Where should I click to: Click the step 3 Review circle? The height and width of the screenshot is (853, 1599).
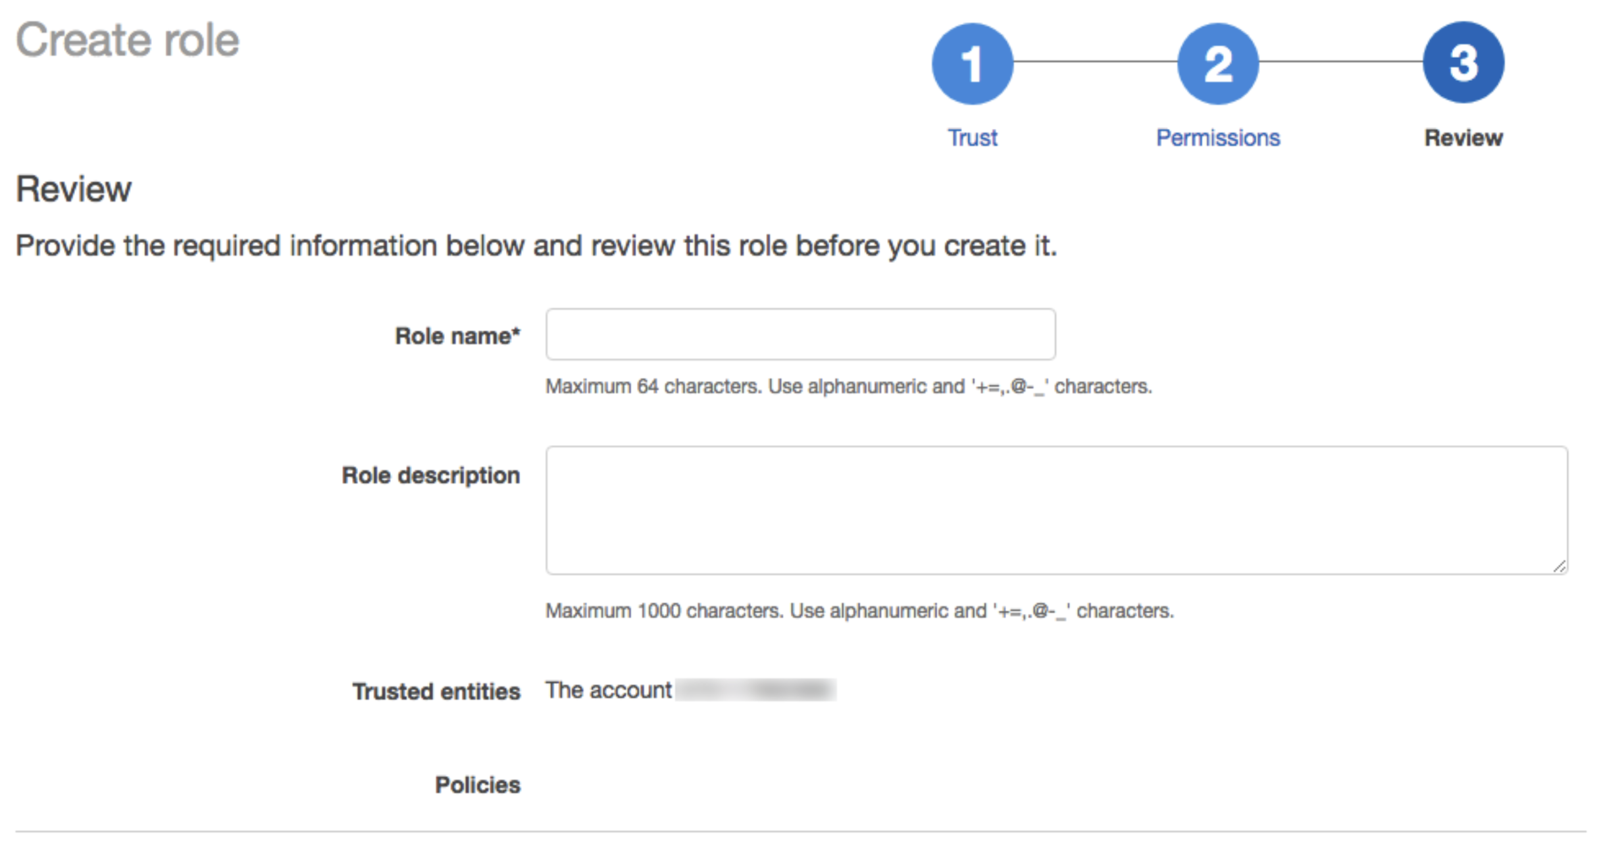pos(1463,63)
